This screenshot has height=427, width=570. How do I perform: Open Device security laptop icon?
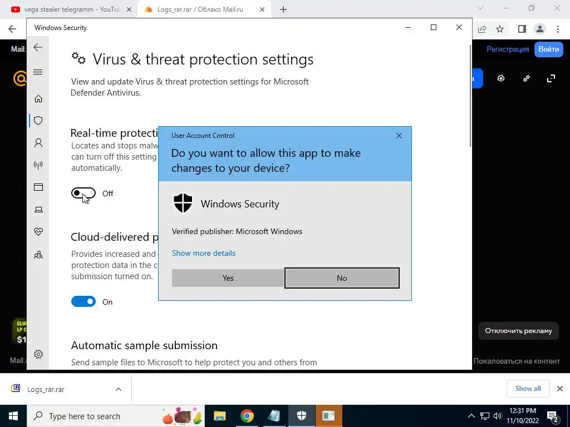point(38,210)
